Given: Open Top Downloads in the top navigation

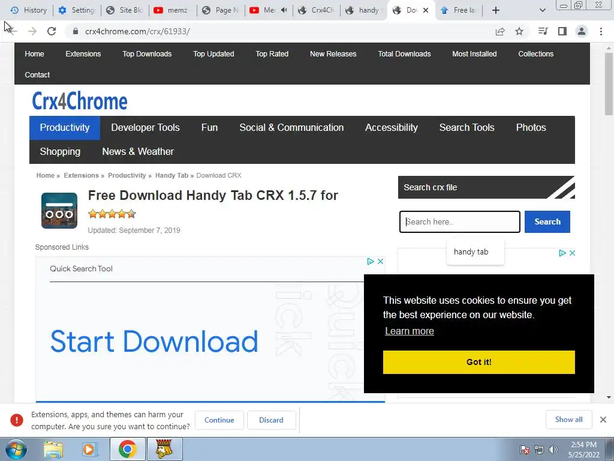Looking at the screenshot, I should (x=147, y=53).
